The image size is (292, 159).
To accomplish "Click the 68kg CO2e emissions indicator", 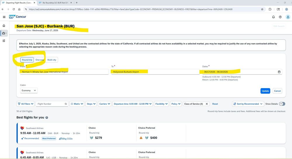I will pos(66,139).
